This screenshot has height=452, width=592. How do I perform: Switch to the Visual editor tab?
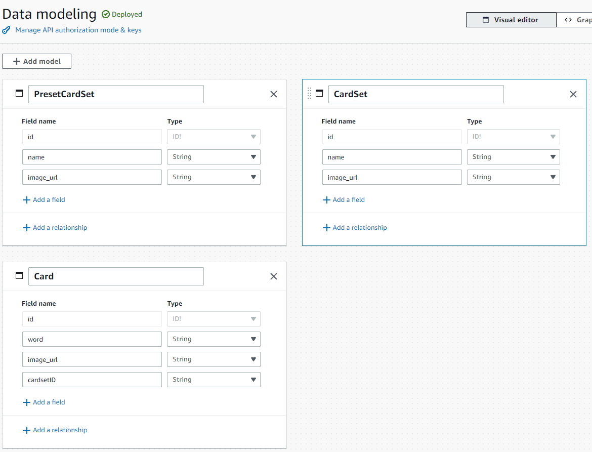click(511, 20)
